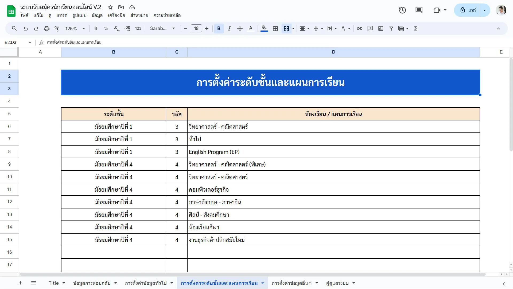Increase font size with plus button

(x=207, y=28)
